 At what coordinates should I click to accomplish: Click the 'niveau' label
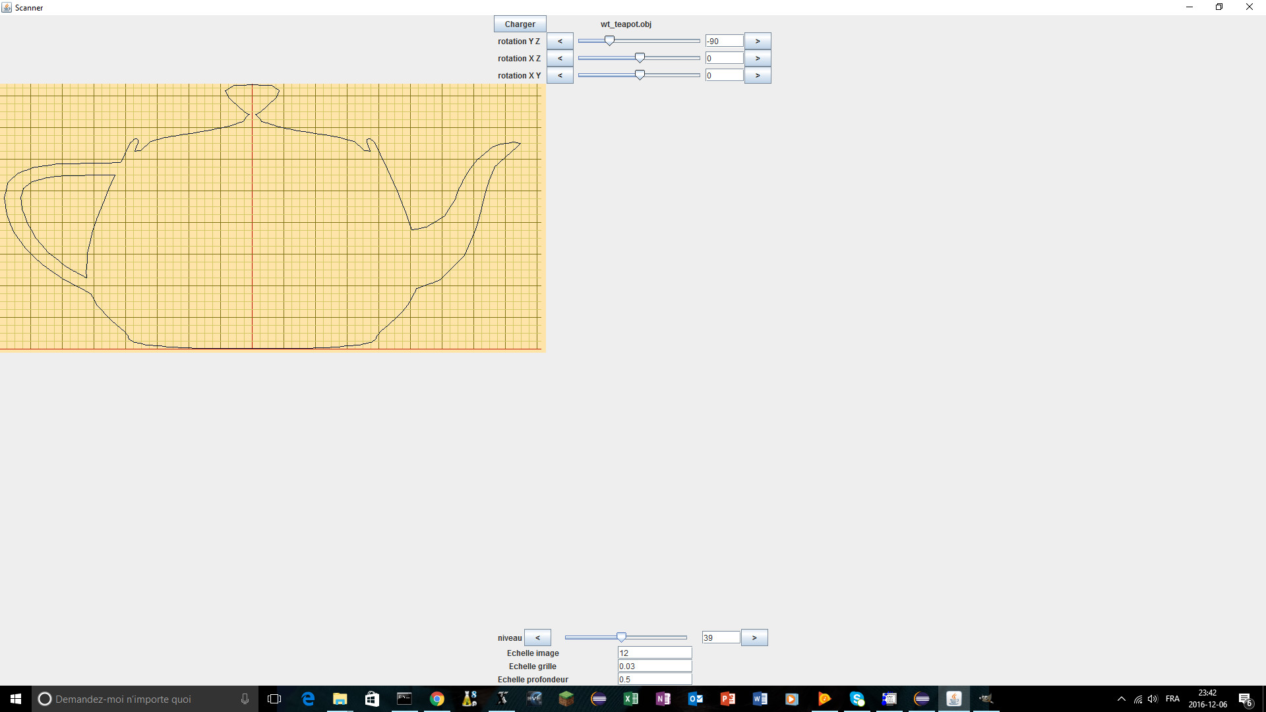point(510,638)
